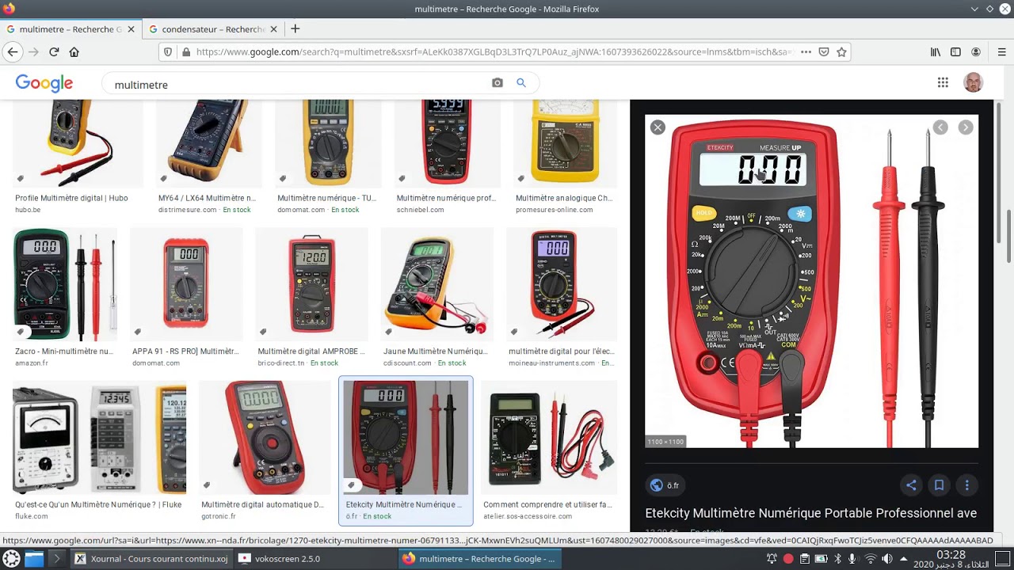This screenshot has width=1014, height=570.
Task: Open a new browser tab
Action: coord(295,29)
